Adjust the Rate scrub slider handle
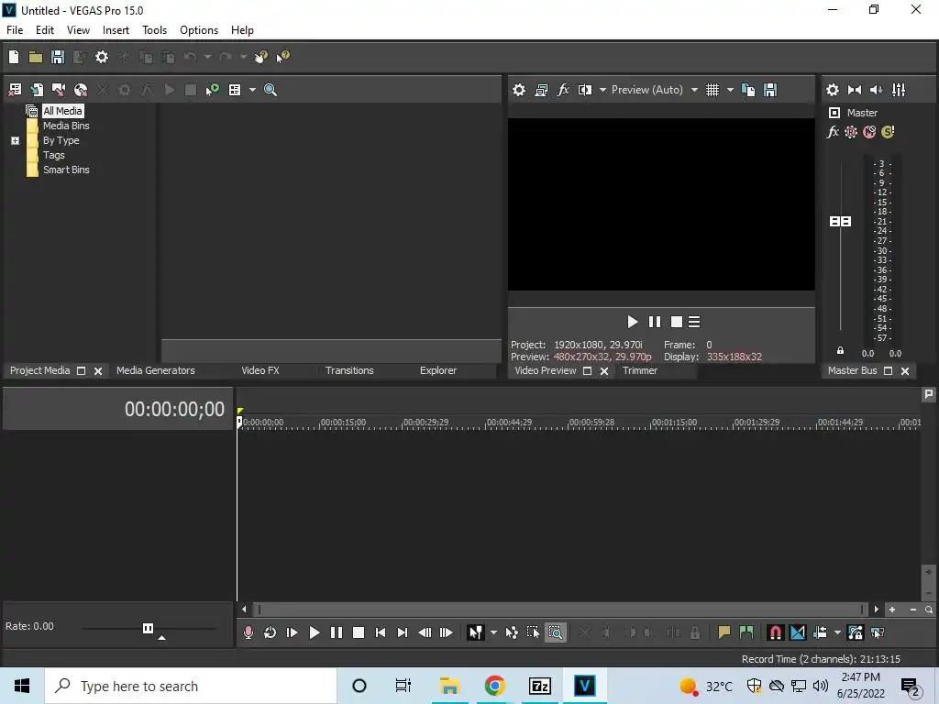Screen dimensions: 939x704 click(x=148, y=628)
